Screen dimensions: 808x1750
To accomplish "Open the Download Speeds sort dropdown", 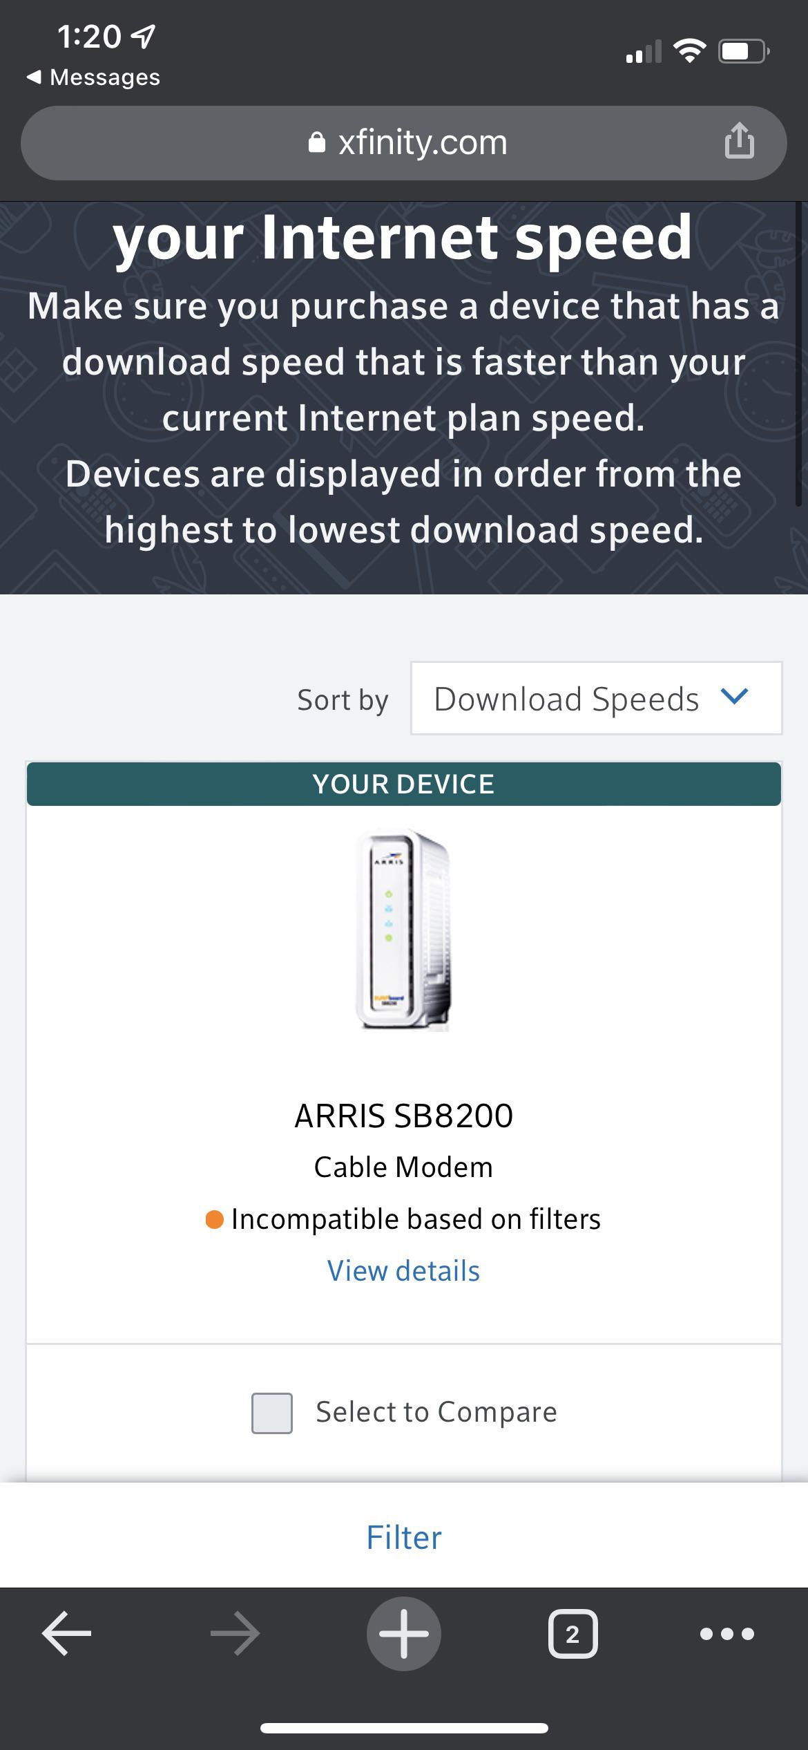I will [595, 698].
